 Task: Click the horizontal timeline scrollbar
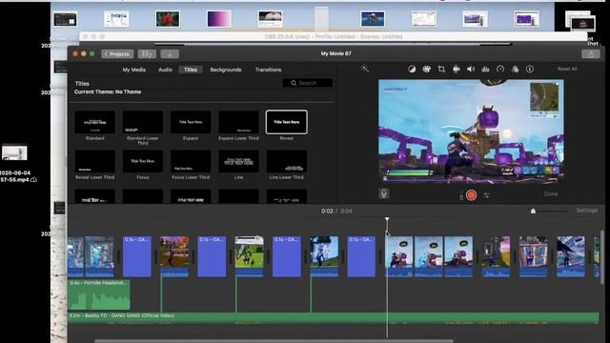(274, 341)
